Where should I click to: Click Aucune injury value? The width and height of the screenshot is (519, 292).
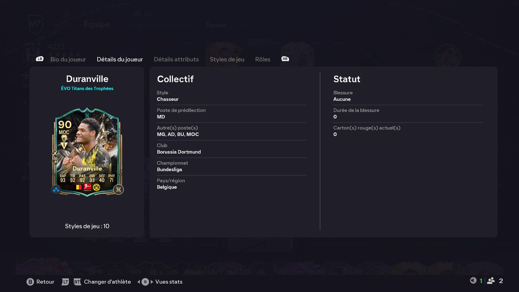(342, 99)
